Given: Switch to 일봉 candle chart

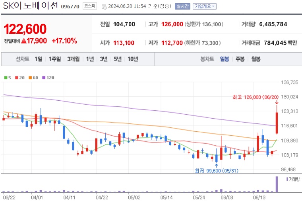Looking at the screenshot, I should (x=225, y=59).
